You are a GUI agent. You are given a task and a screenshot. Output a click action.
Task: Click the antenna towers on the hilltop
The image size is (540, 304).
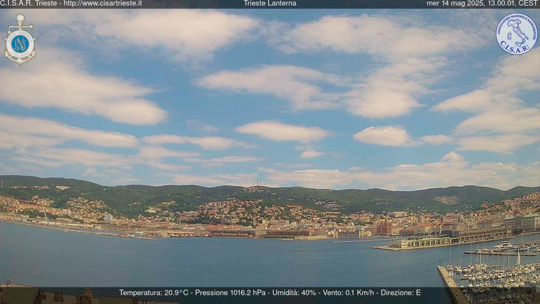click(258, 184)
